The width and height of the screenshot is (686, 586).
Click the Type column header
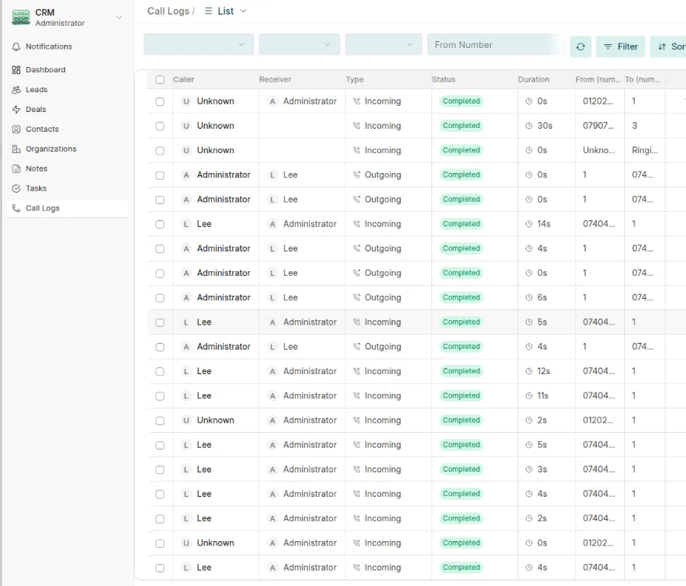(354, 79)
